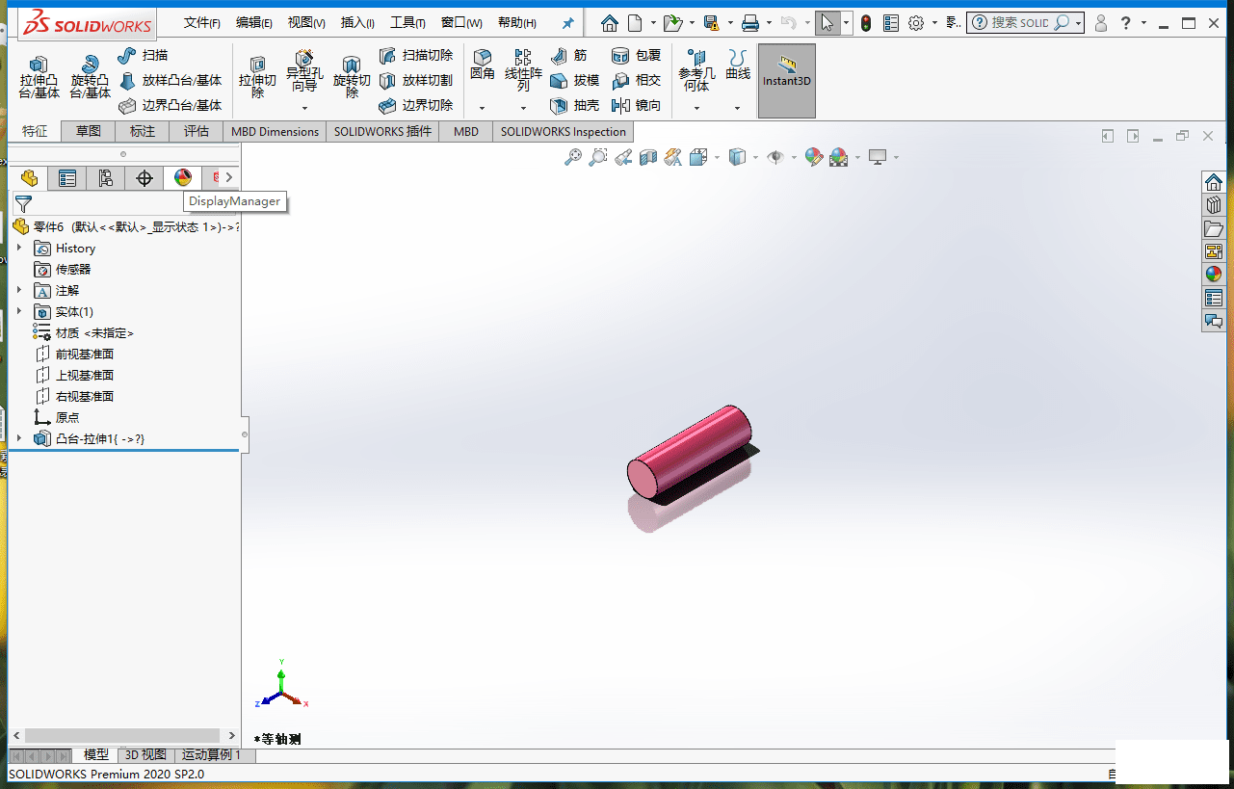Click the Shell 抽壳 tool
1234x789 pixels.
575,105
